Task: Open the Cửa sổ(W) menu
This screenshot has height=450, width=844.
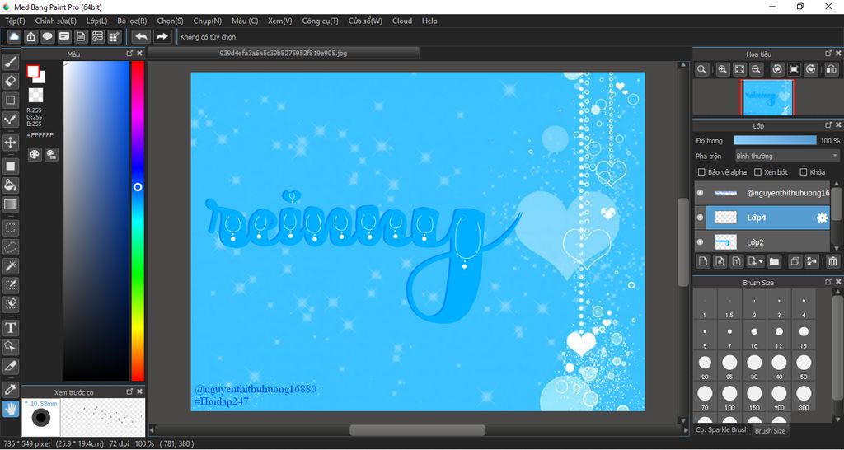Action: click(365, 21)
